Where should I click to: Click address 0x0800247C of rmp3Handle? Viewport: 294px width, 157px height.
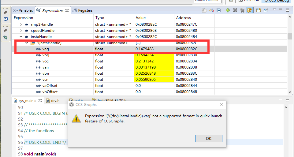[187, 24]
